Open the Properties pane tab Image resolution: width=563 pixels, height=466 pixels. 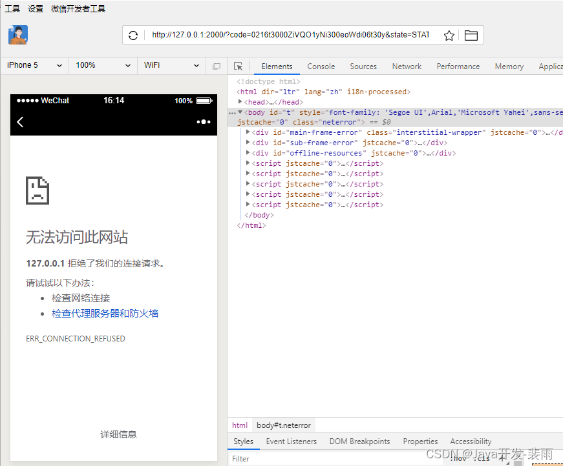point(420,441)
